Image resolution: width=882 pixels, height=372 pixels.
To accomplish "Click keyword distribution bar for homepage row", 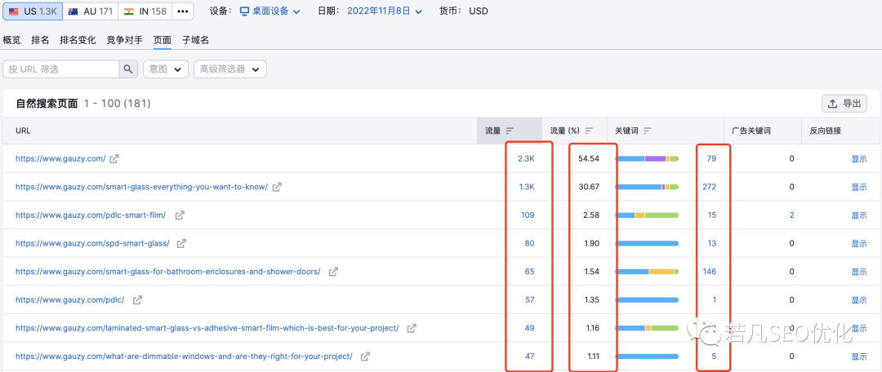I will pos(648,159).
